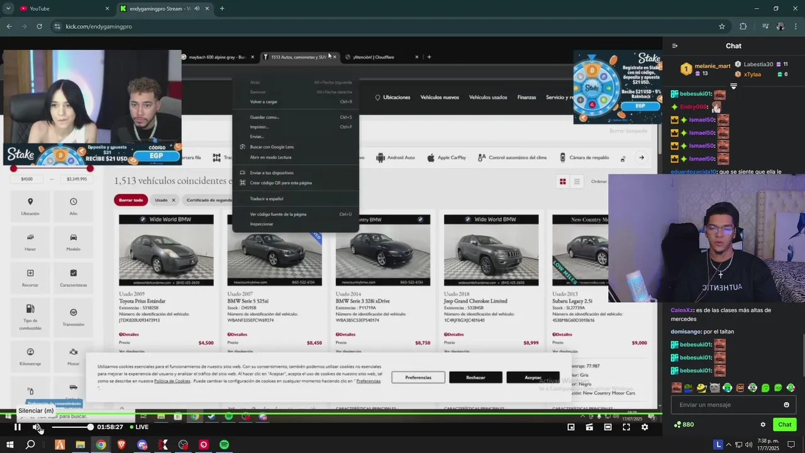Open the Chrome extensions puzzle icon
Image resolution: width=805 pixels, height=453 pixels.
[743, 26]
